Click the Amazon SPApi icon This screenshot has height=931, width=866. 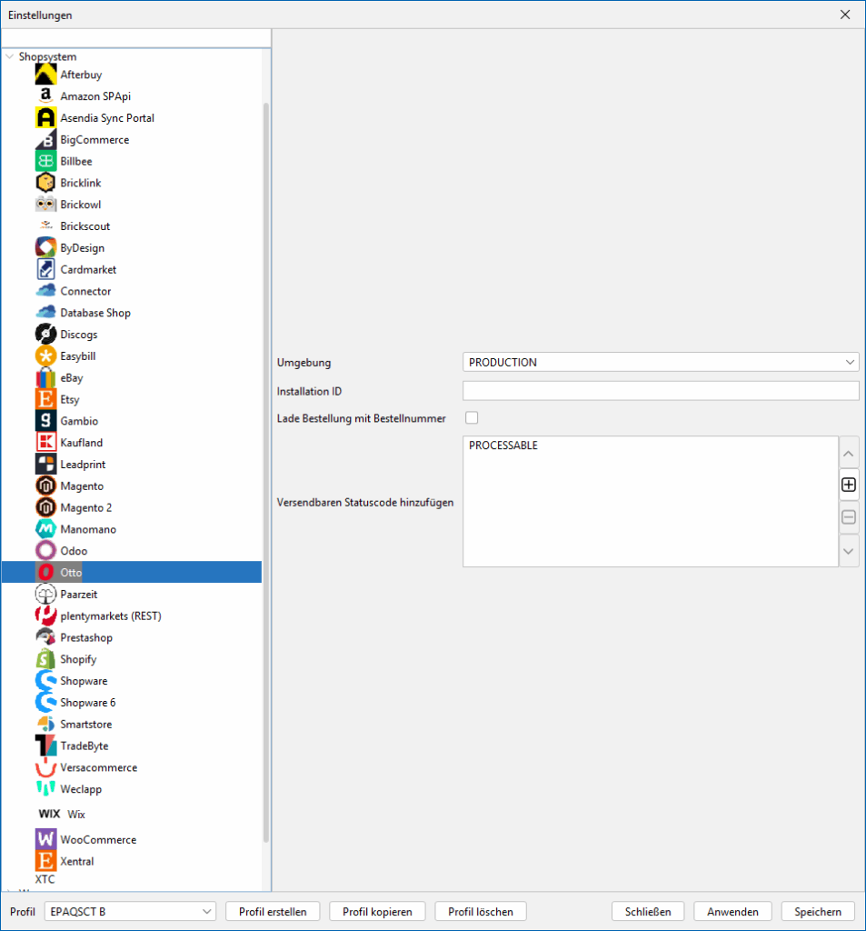click(45, 96)
